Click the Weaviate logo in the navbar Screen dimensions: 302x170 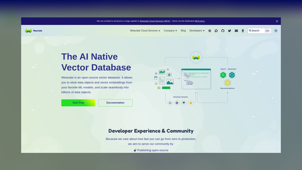[x=33, y=31]
